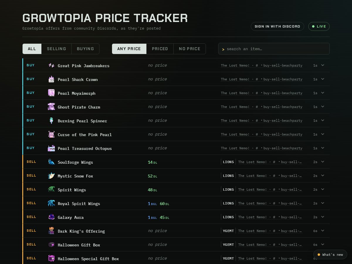Click the Mystic Snow Fox item icon
Screen dimensions: 352x264
[x=51, y=176]
